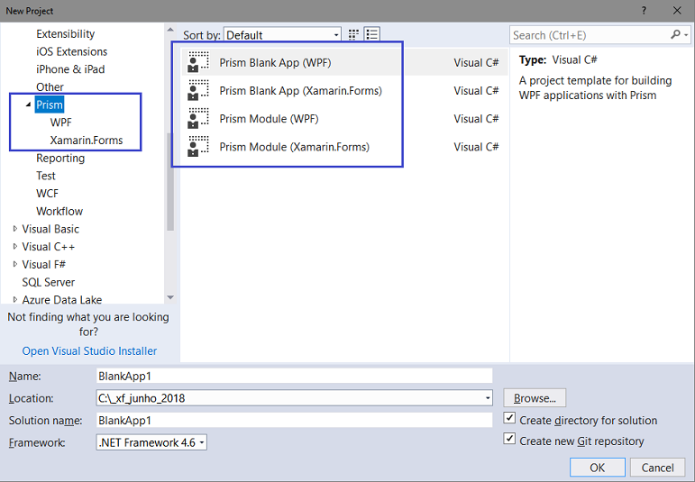Select Prism Module (WPF) template text
695x482 pixels.
click(x=269, y=119)
